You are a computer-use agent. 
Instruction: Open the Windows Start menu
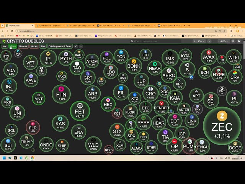(4, 158)
